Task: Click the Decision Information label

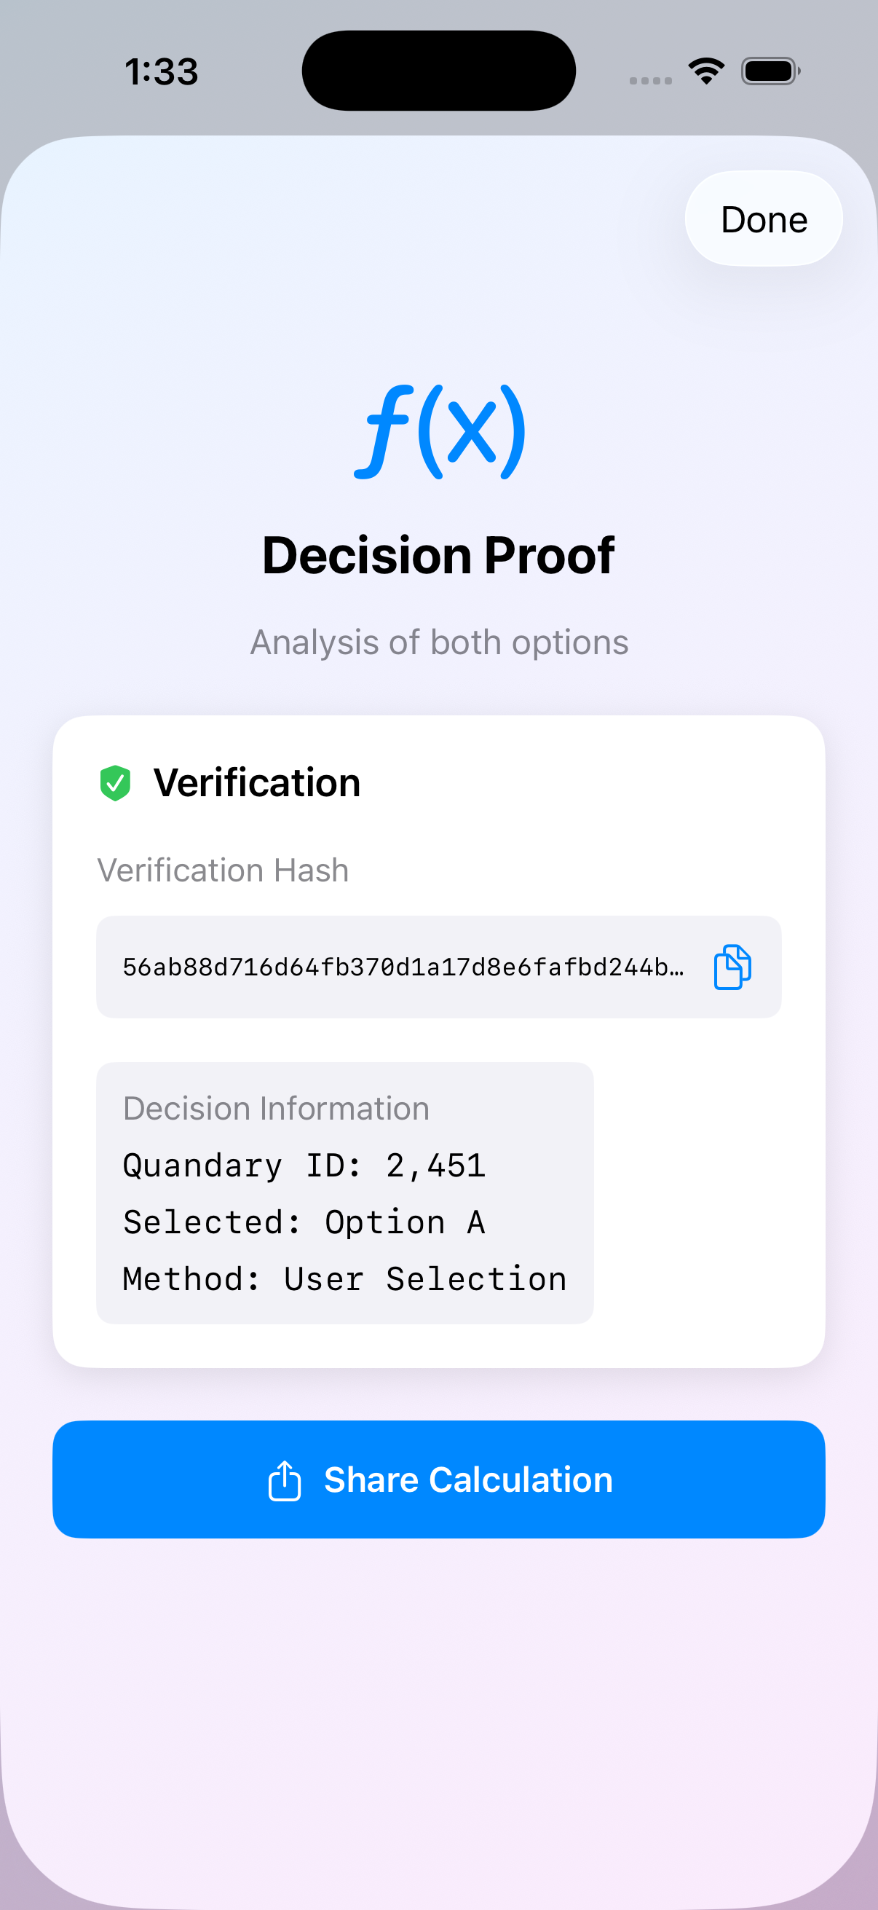Action: (276, 1109)
